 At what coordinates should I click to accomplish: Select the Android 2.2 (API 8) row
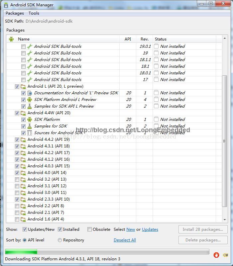tap(114, 206)
